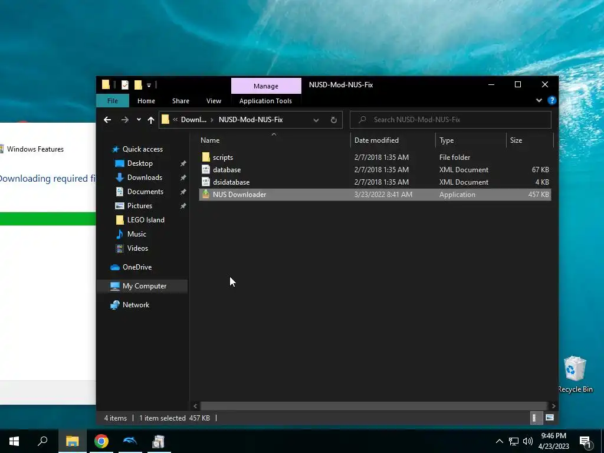Launch Google Chrome from taskbar
The image size is (604, 453).
[101, 441]
